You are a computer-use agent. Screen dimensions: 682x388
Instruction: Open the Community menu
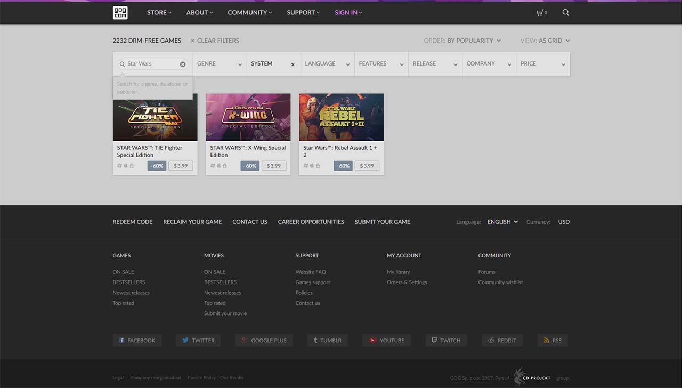pyautogui.click(x=249, y=13)
